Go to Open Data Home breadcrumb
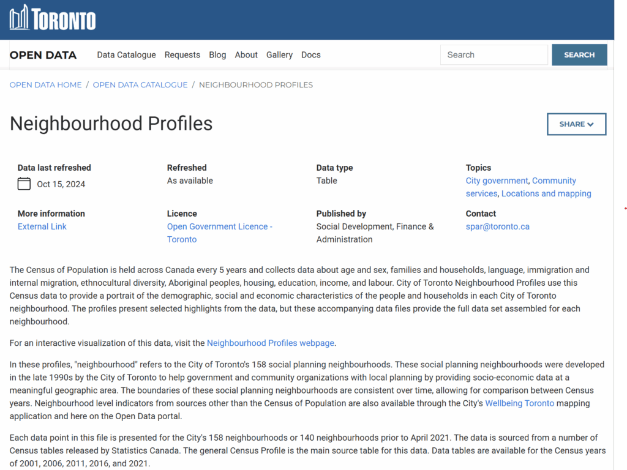The height and width of the screenshot is (470, 627). pyautogui.click(x=45, y=85)
